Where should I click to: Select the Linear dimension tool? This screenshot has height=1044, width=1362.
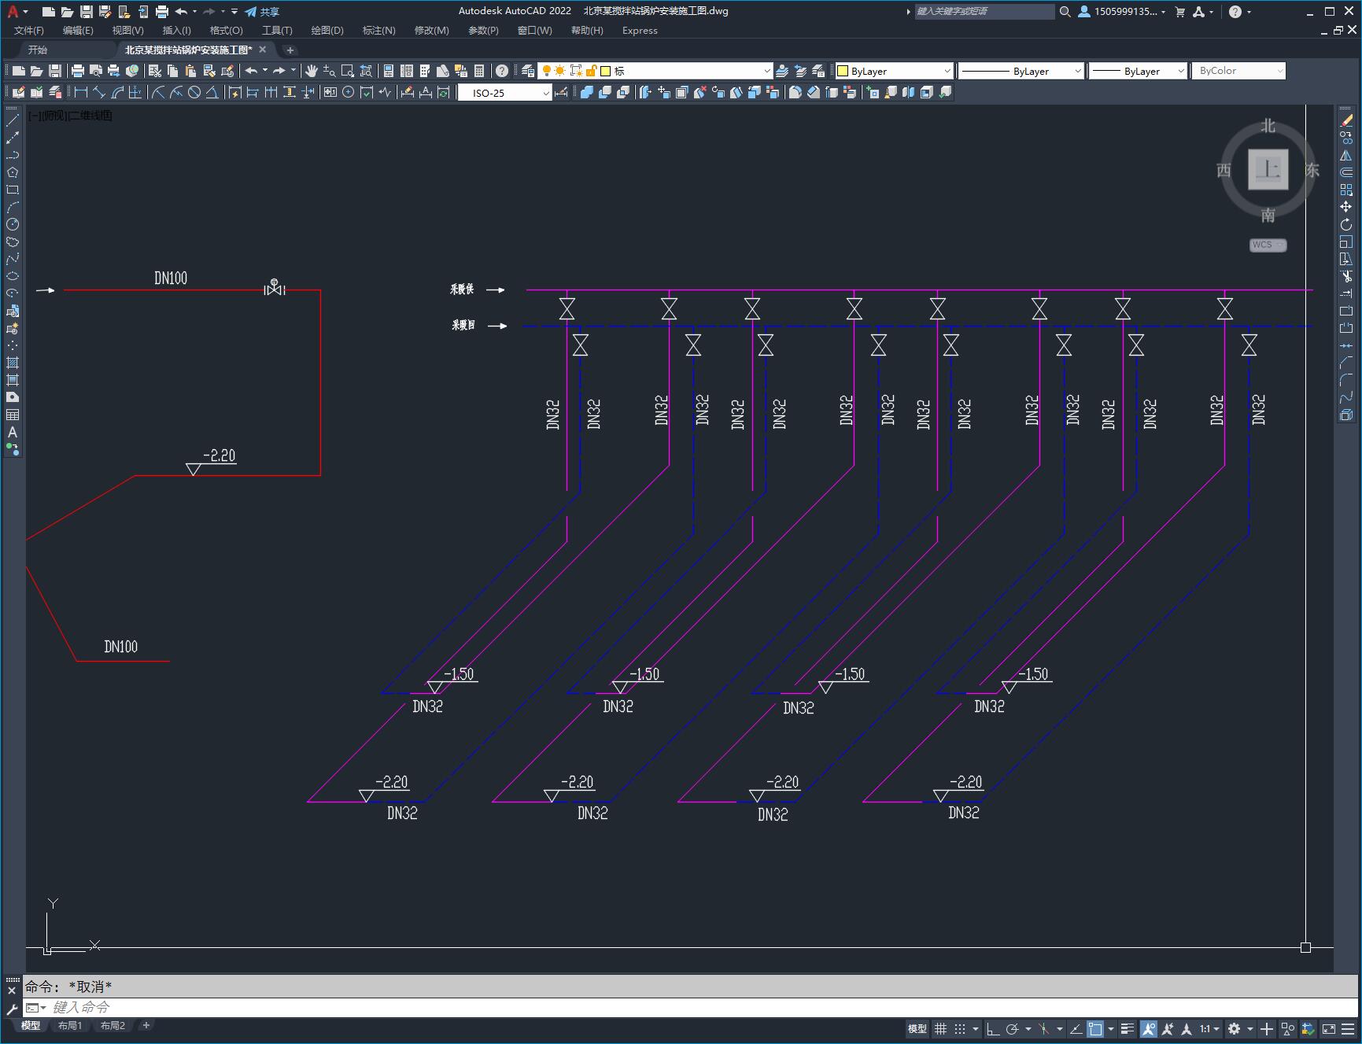81,93
